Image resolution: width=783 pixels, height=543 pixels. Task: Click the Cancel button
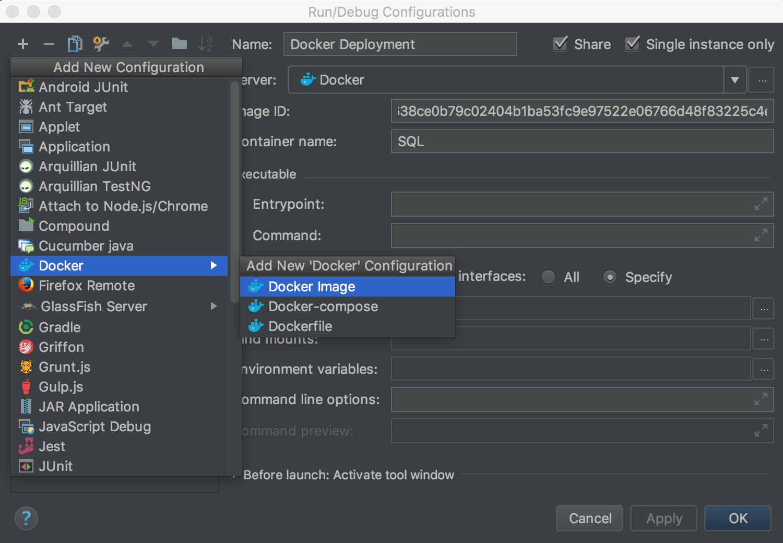pos(589,518)
